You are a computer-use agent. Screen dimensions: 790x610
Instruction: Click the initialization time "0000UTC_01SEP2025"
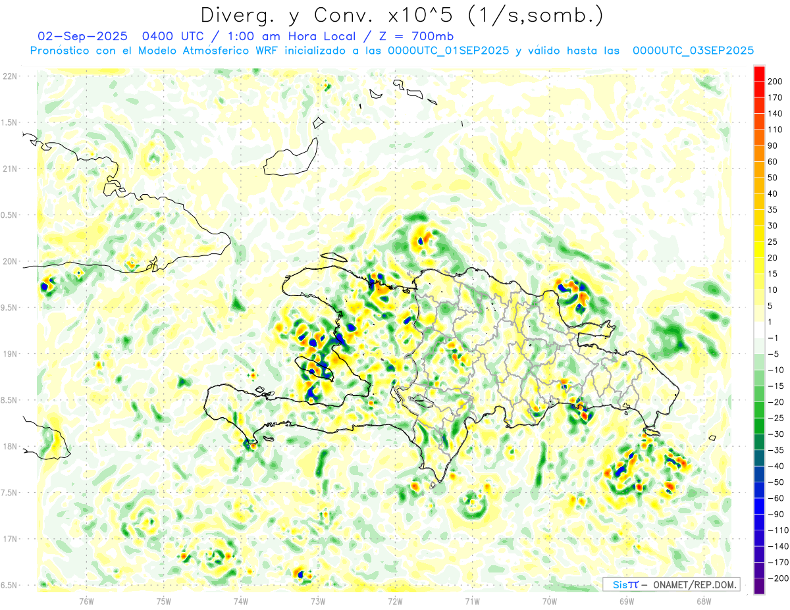pos(448,51)
